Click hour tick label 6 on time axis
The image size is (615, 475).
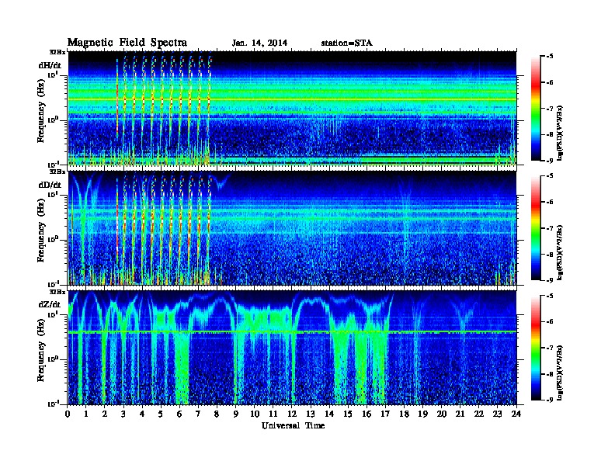(x=179, y=414)
